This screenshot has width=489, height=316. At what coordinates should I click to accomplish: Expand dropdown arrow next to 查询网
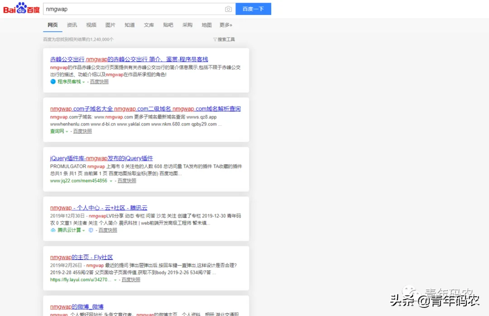[67, 132]
